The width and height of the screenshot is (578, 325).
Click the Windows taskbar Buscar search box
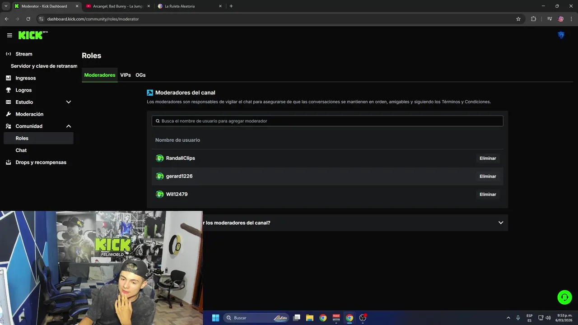pyautogui.click(x=257, y=318)
